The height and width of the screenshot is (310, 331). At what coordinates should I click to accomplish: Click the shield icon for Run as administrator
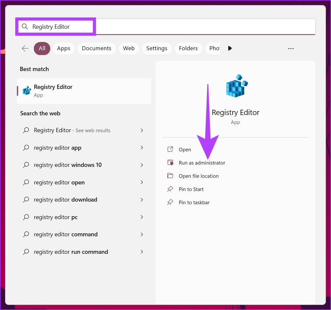pos(170,163)
